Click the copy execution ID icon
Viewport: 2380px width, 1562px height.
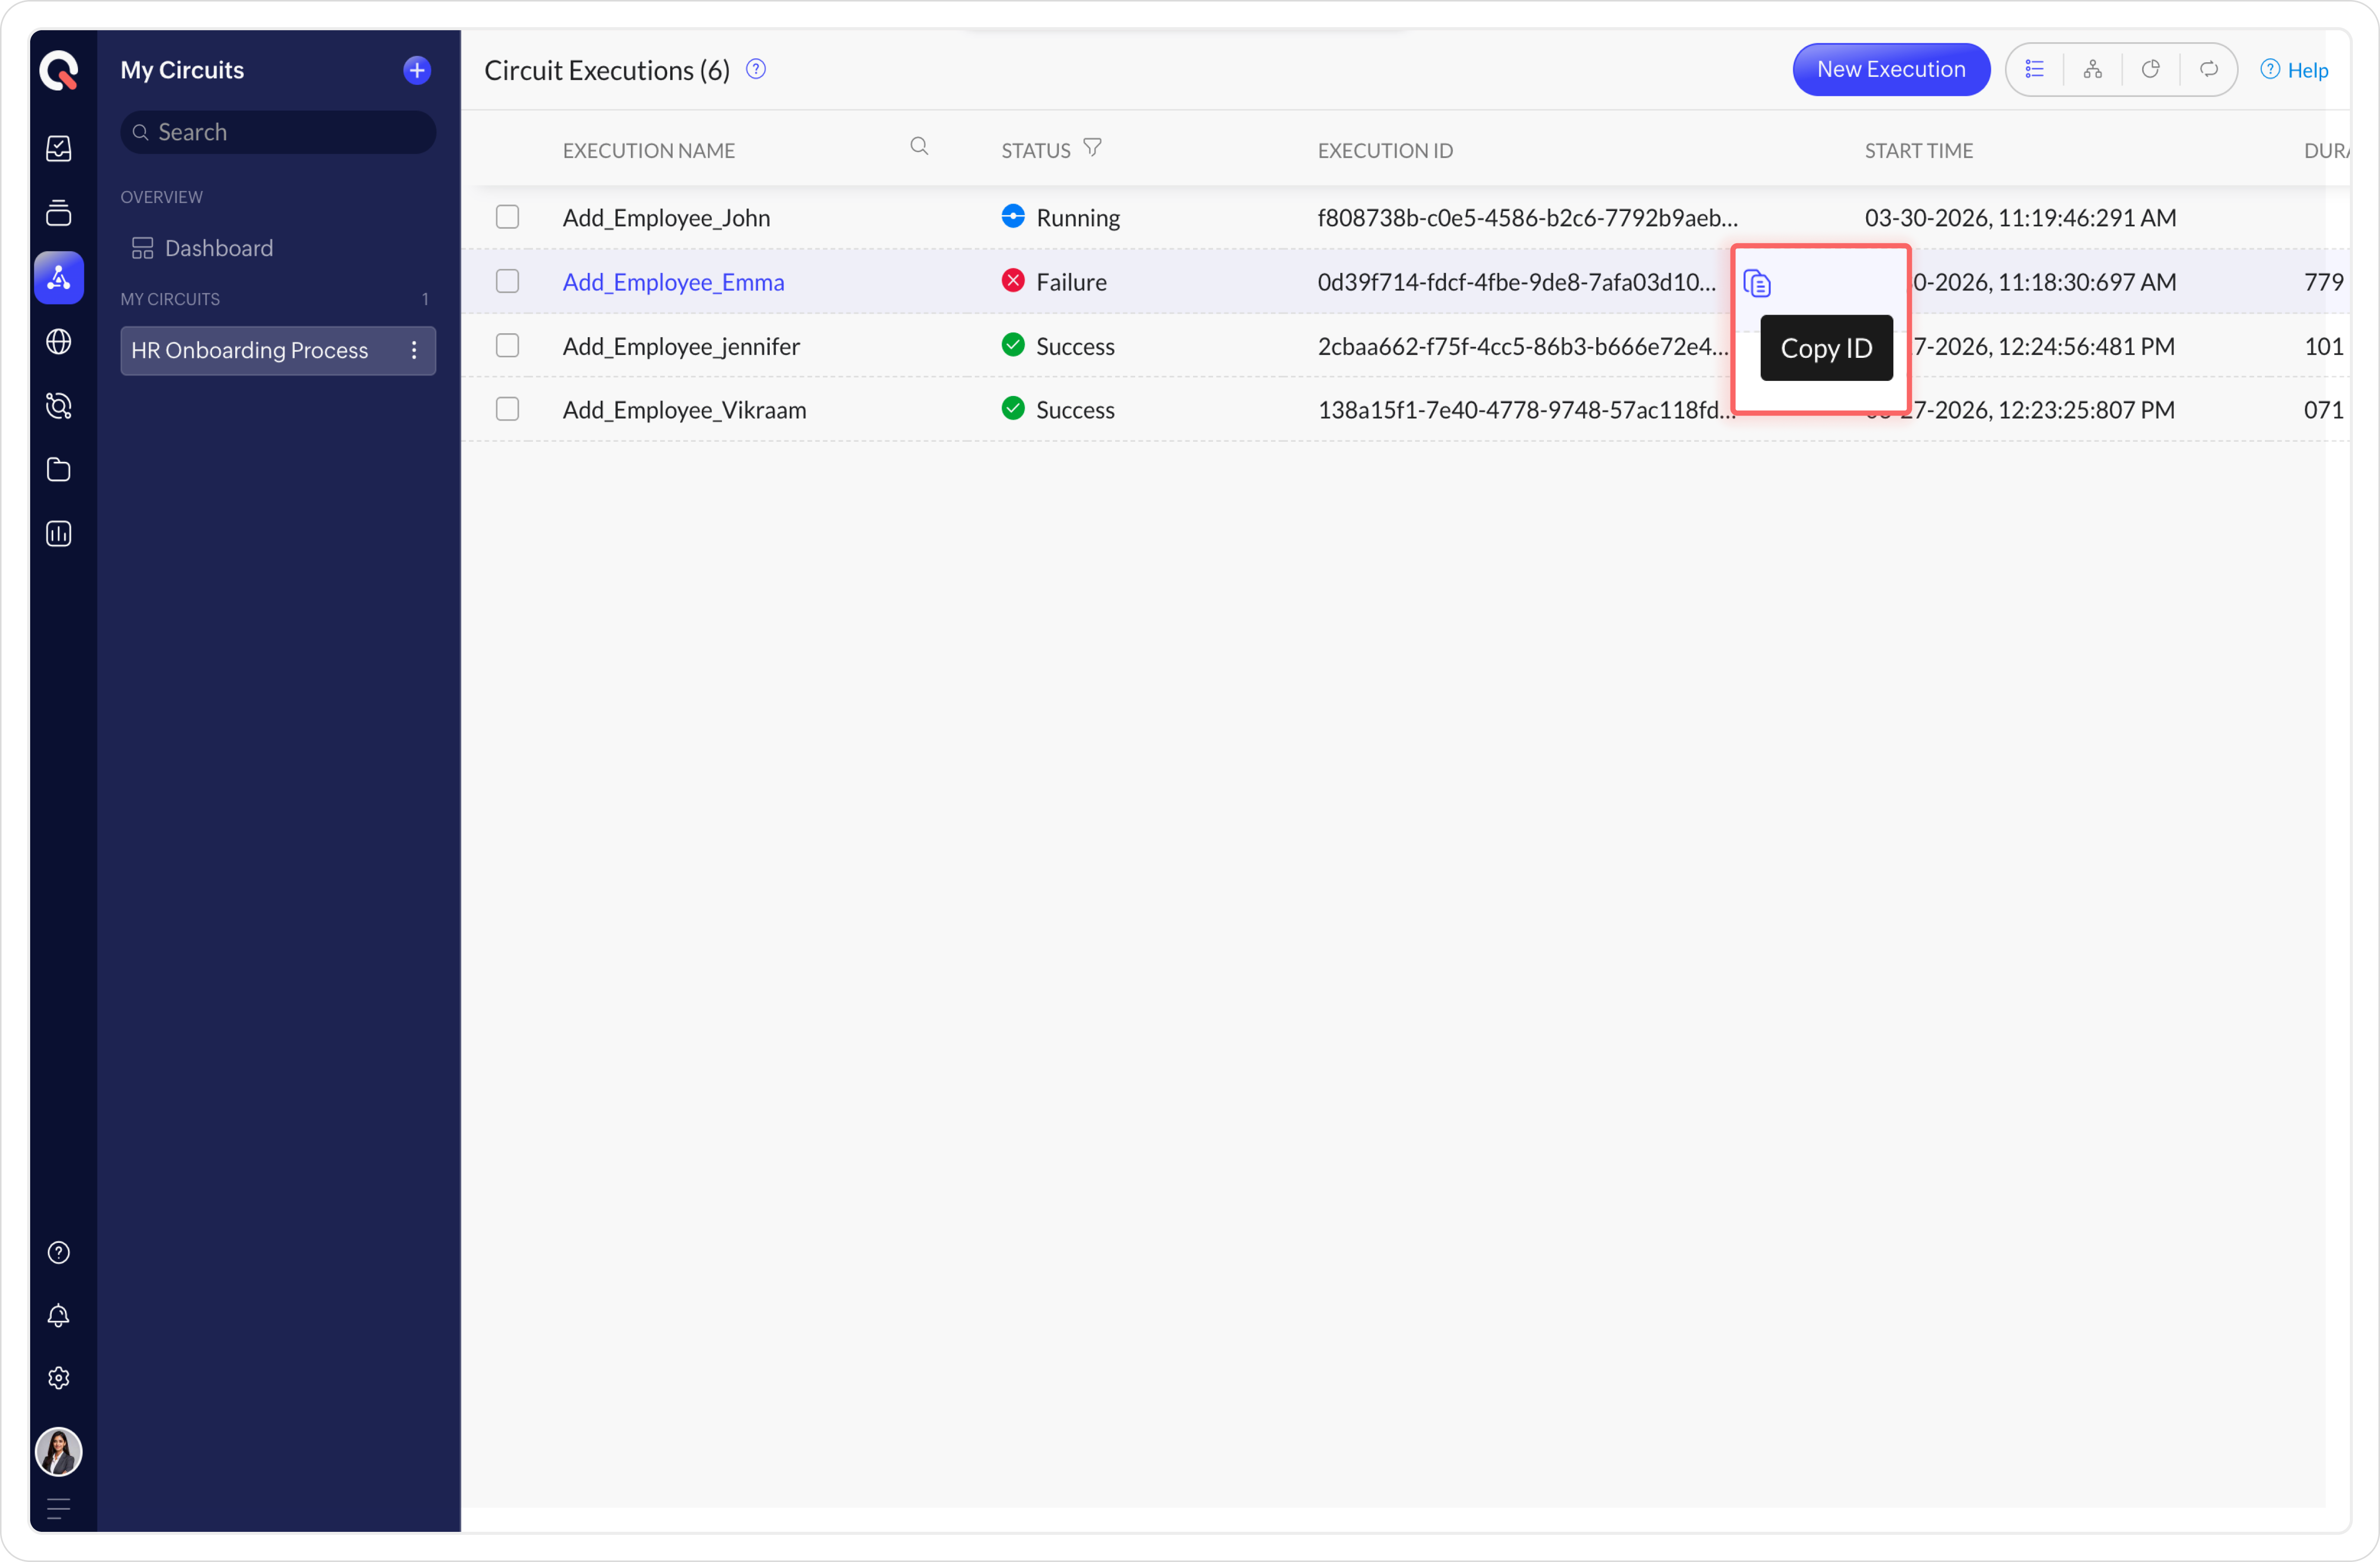(x=1756, y=283)
